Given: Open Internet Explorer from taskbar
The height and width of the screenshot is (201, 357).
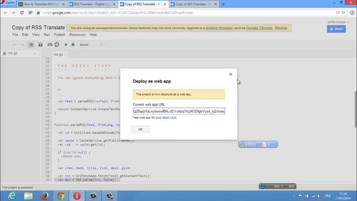Looking at the screenshot, I should click(12, 196).
